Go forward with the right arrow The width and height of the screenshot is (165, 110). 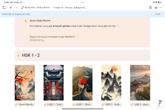click(16, 8)
